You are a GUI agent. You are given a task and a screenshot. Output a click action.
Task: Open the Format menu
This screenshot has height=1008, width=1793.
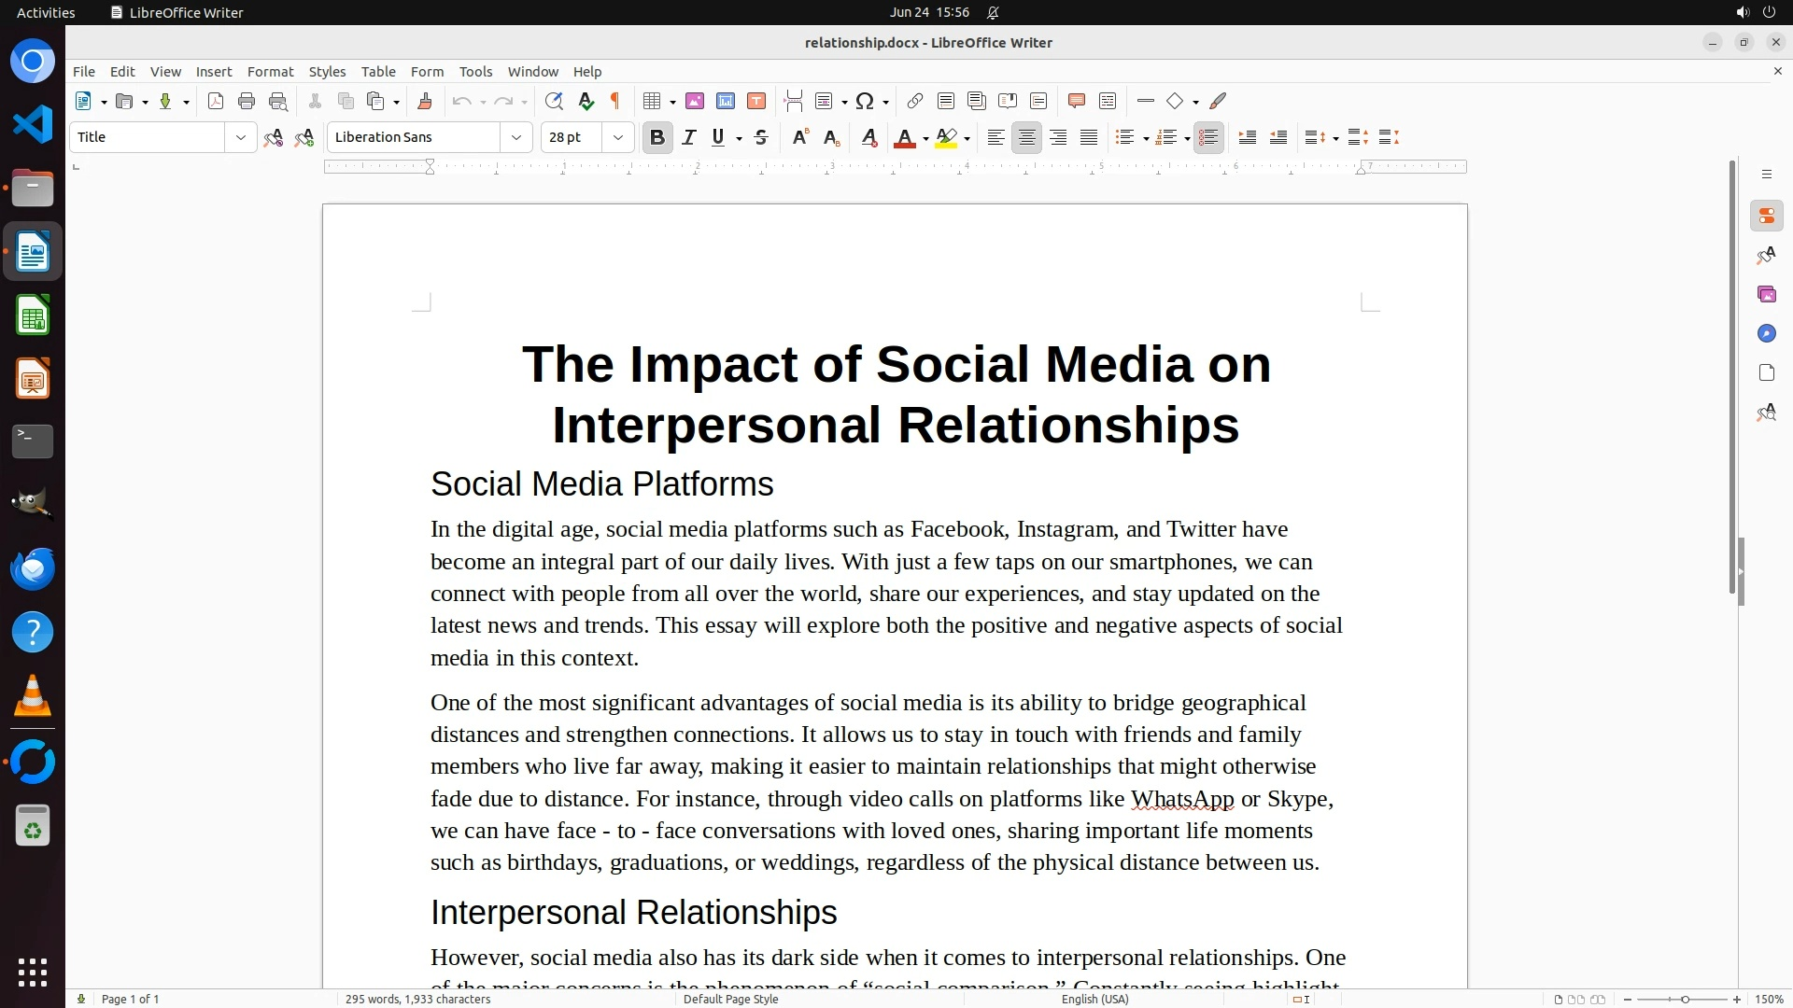(270, 72)
